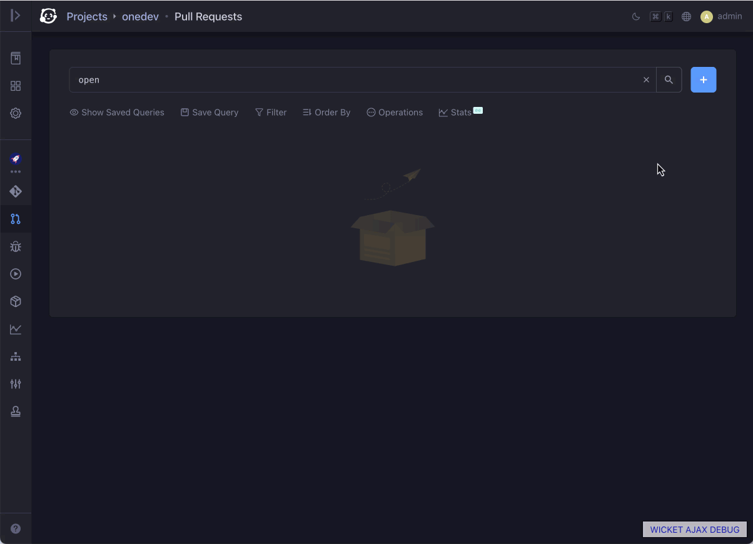View project statistics via the chart icon
753x544 pixels.
16,329
